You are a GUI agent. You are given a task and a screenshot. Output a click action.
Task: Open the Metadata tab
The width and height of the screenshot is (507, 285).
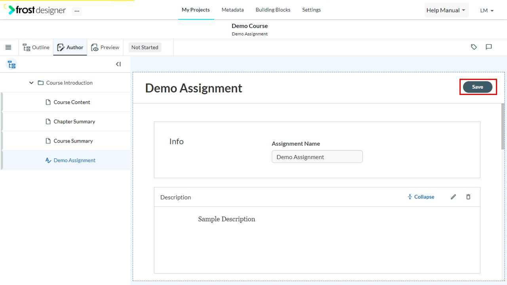click(x=233, y=10)
